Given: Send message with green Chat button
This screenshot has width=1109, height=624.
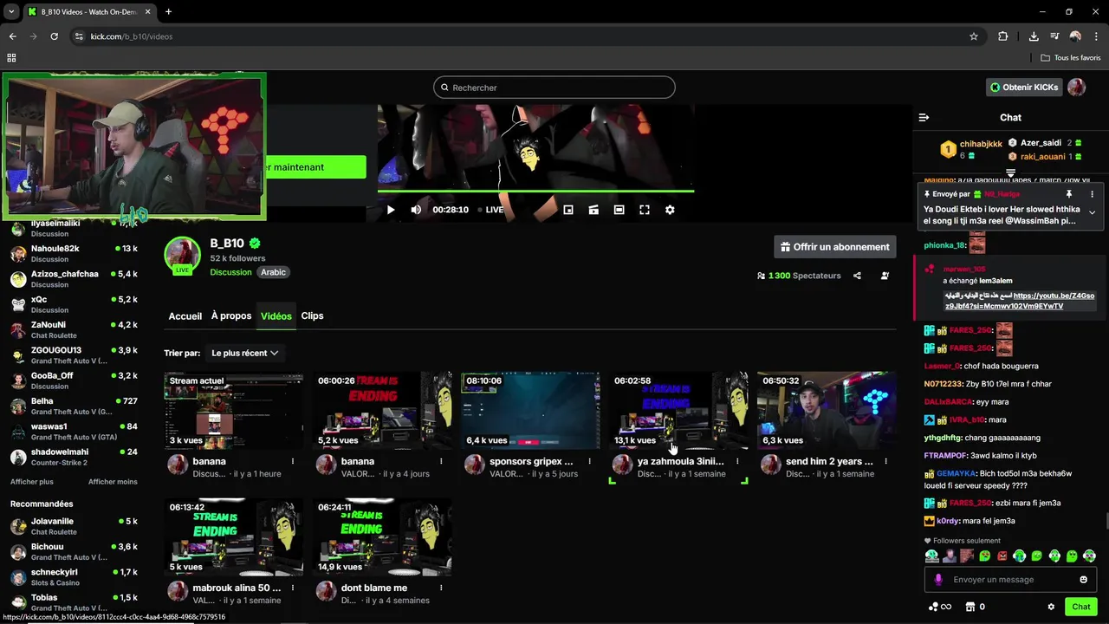Looking at the screenshot, I should pos(1081,607).
